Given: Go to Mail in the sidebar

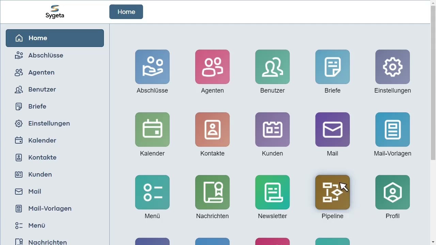Looking at the screenshot, I should click(x=55, y=191).
